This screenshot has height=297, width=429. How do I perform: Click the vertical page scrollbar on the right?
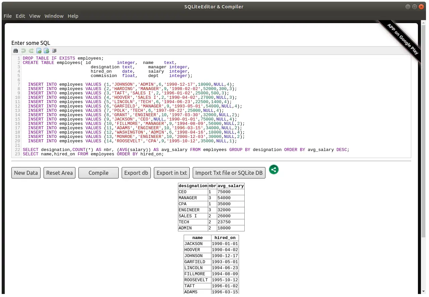424,131
